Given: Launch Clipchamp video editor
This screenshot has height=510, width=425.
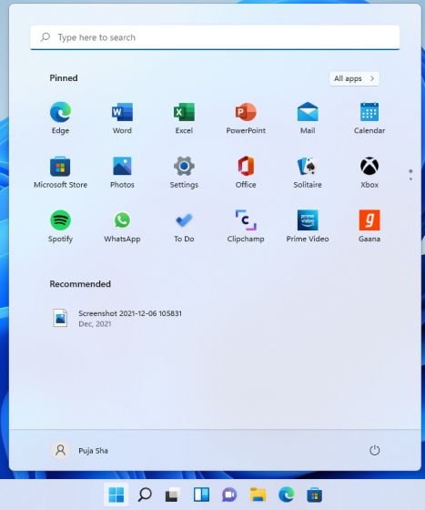Looking at the screenshot, I should (x=246, y=226).
